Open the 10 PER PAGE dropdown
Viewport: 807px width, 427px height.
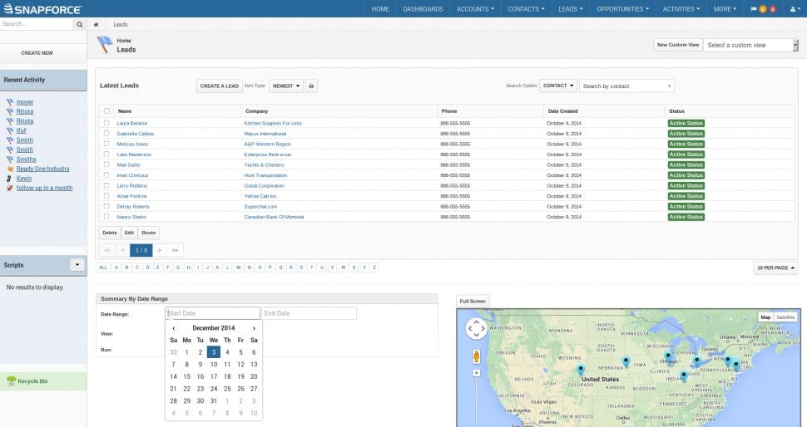(x=775, y=267)
